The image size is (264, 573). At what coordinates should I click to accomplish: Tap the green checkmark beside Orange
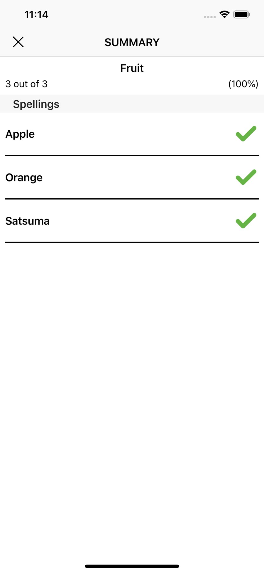[x=246, y=177]
